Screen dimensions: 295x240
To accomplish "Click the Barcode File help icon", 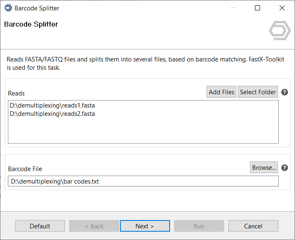I will [285, 168].
